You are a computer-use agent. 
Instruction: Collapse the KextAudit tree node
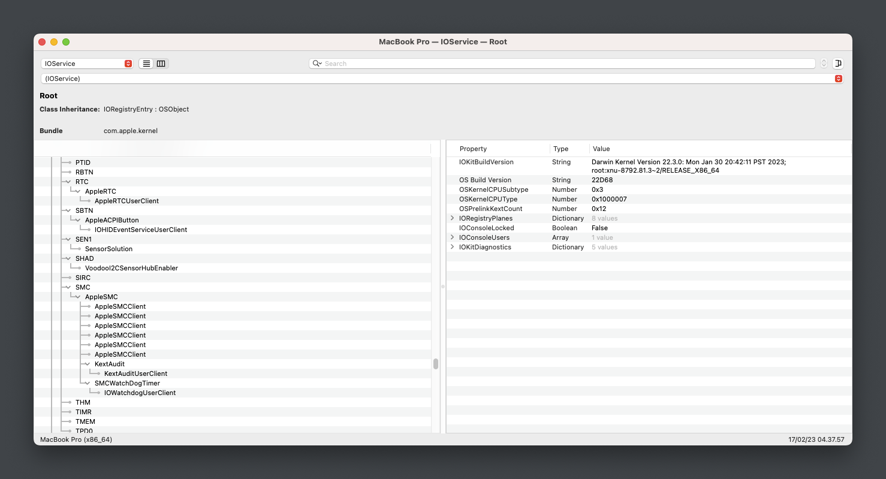click(87, 364)
